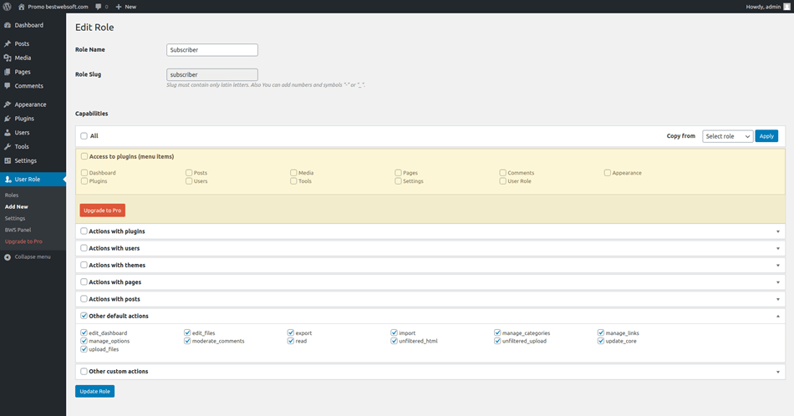Uncheck the unfiltered_html capability
The width and height of the screenshot is (794, 416).
tap(394, 341)
